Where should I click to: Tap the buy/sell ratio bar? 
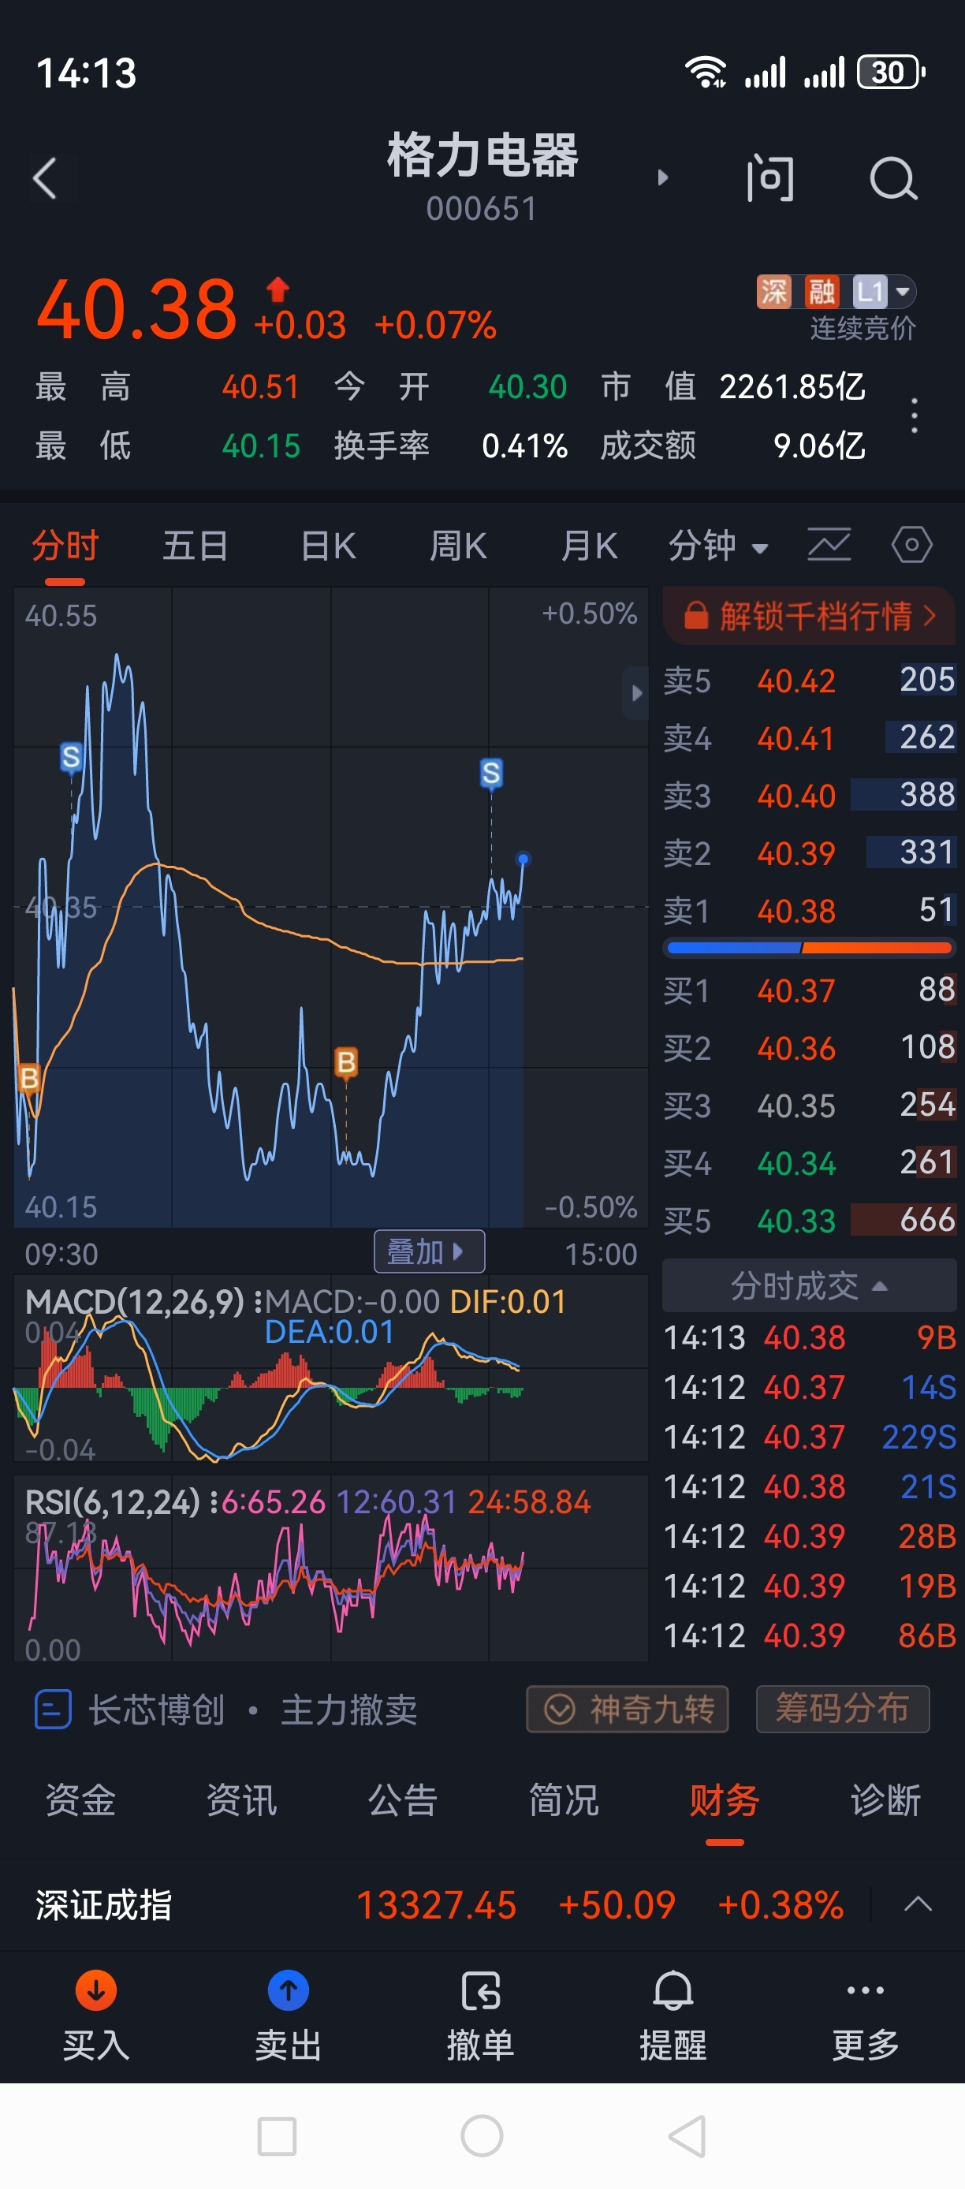pyautogui.click(x=809, y=946)
